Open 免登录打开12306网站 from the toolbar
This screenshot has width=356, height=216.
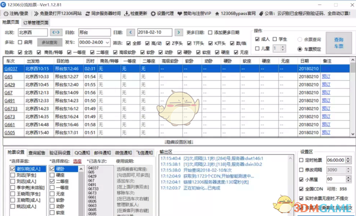58,14
